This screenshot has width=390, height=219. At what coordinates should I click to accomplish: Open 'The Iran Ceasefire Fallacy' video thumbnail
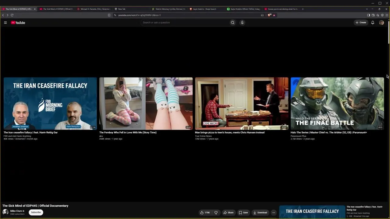tap(50, 103)
